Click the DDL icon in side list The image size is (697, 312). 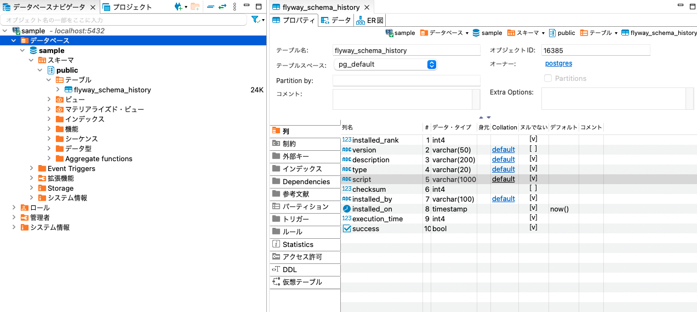[276, 269]
